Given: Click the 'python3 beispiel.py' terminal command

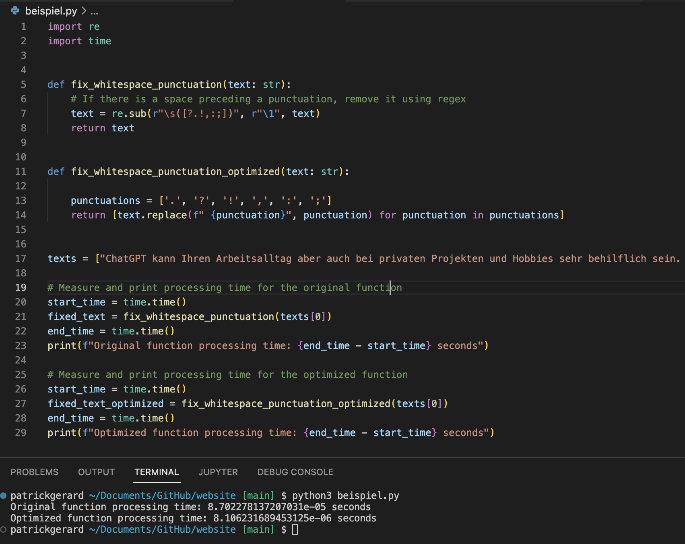Looking at the screenshot, I should [x=346, y=496].
